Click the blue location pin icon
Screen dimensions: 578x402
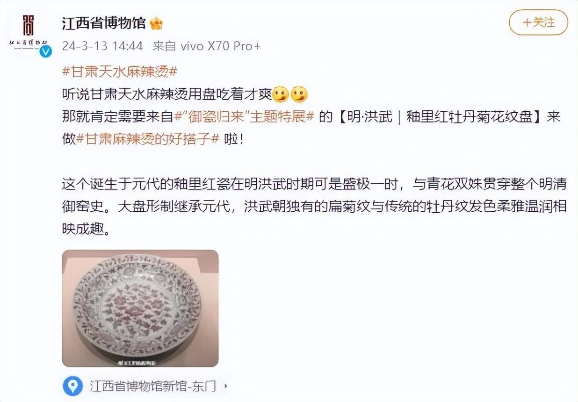[x=72, y=386]
